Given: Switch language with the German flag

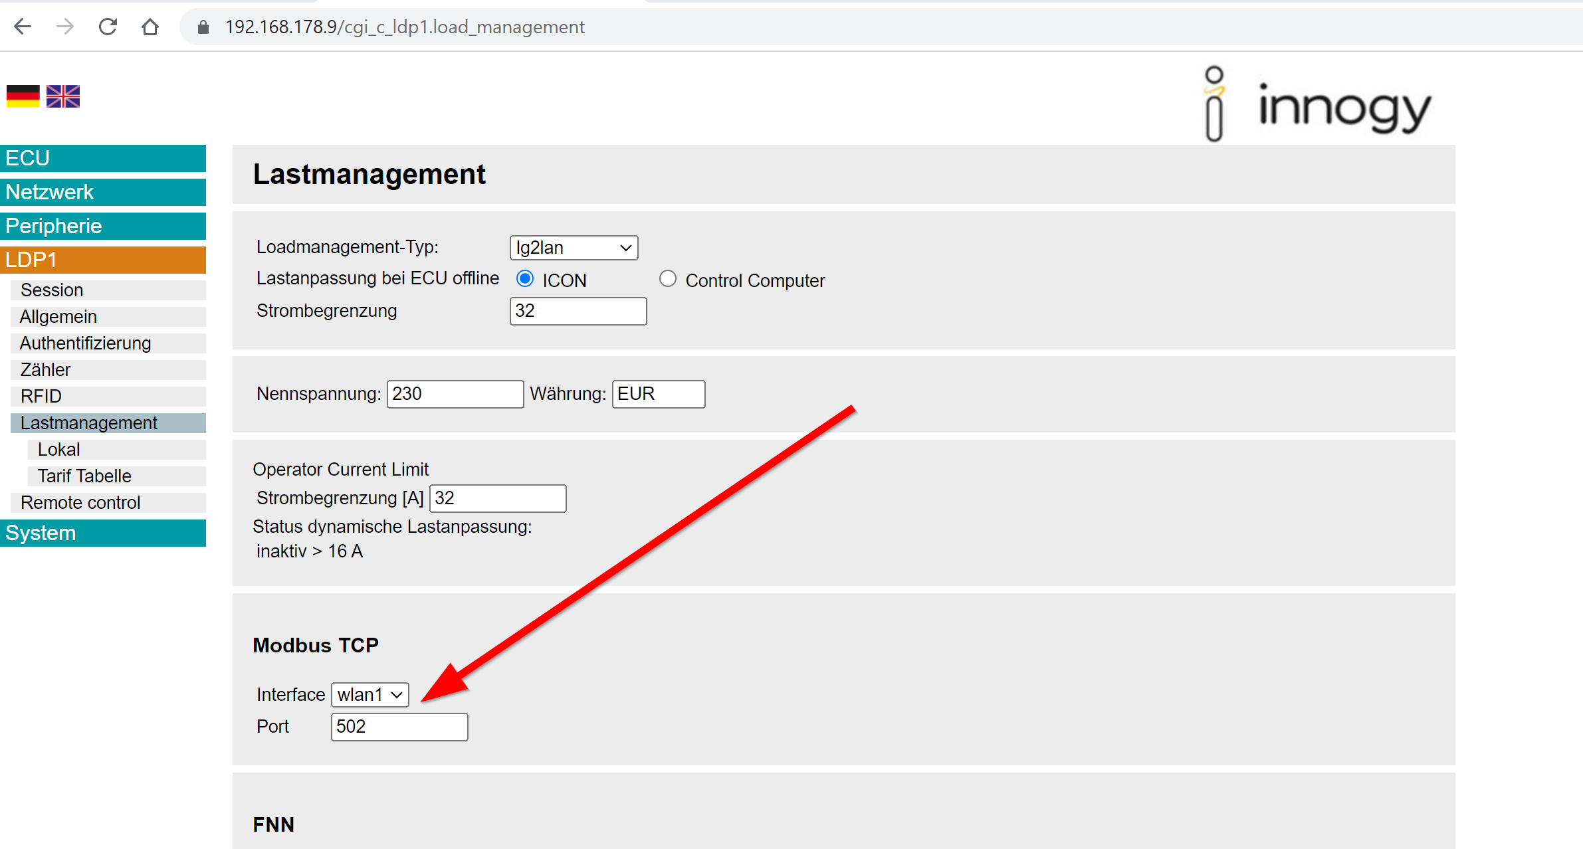Looking at the screenshot, I should coord(23,96).
